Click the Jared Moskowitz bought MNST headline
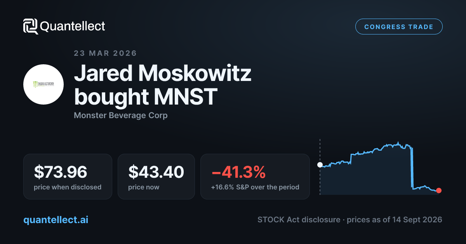The image size is (466, 244). [163, 85]
